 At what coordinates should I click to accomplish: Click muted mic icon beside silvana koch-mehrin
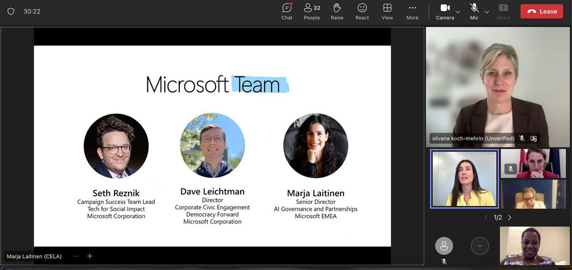[x=522, y=138]
